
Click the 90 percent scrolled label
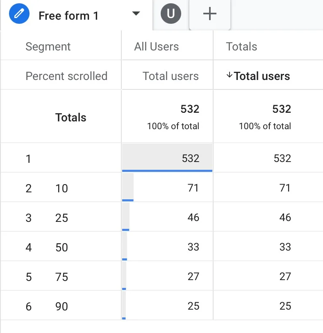tap(61, 306)
